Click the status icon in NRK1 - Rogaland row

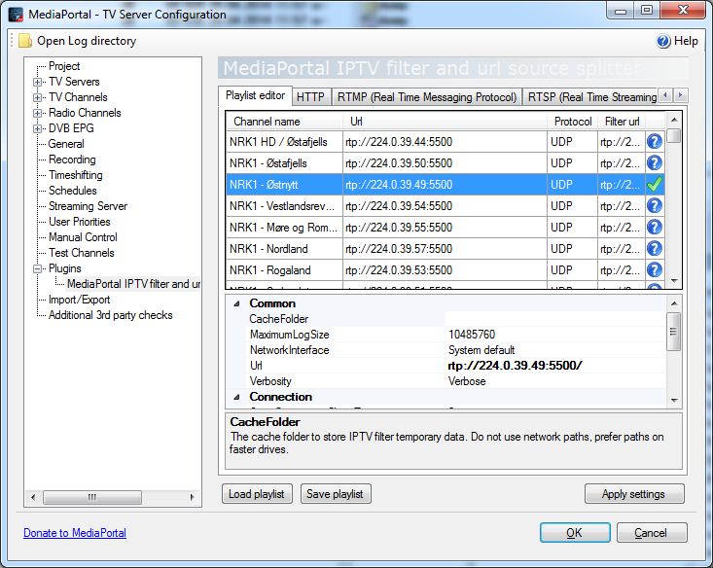coord(655,269)
